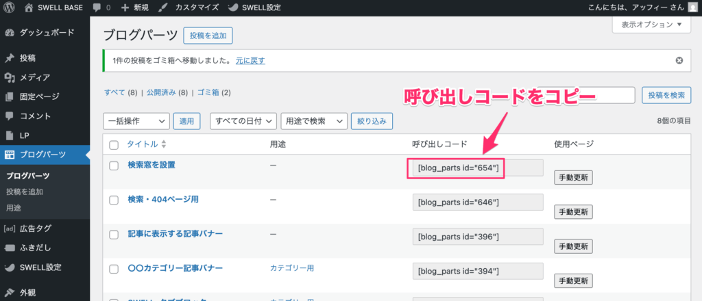
Task: Dismiss the trash notice with X icon
Action: click(679, 60)
